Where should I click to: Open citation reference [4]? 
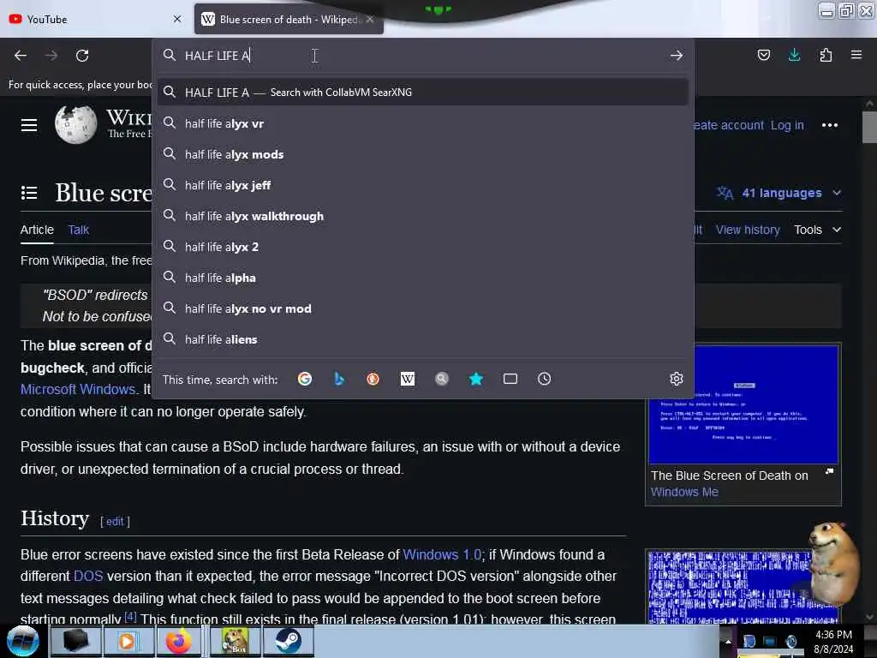click(130, 617)
